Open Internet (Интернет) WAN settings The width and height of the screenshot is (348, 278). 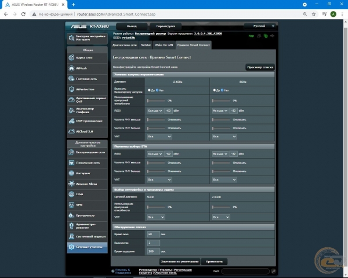click(x=87, y=173)
